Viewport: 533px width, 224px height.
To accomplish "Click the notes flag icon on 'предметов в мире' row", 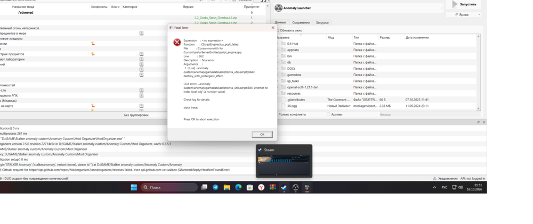I will point(141,34).
